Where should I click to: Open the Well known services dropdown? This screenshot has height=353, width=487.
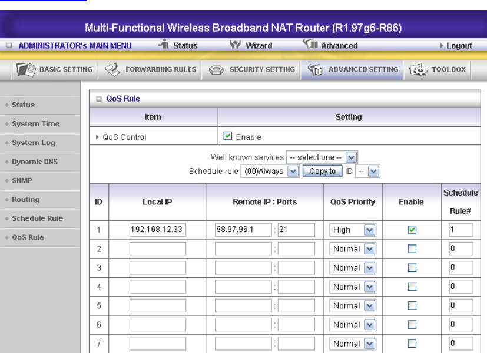(322, 157)
